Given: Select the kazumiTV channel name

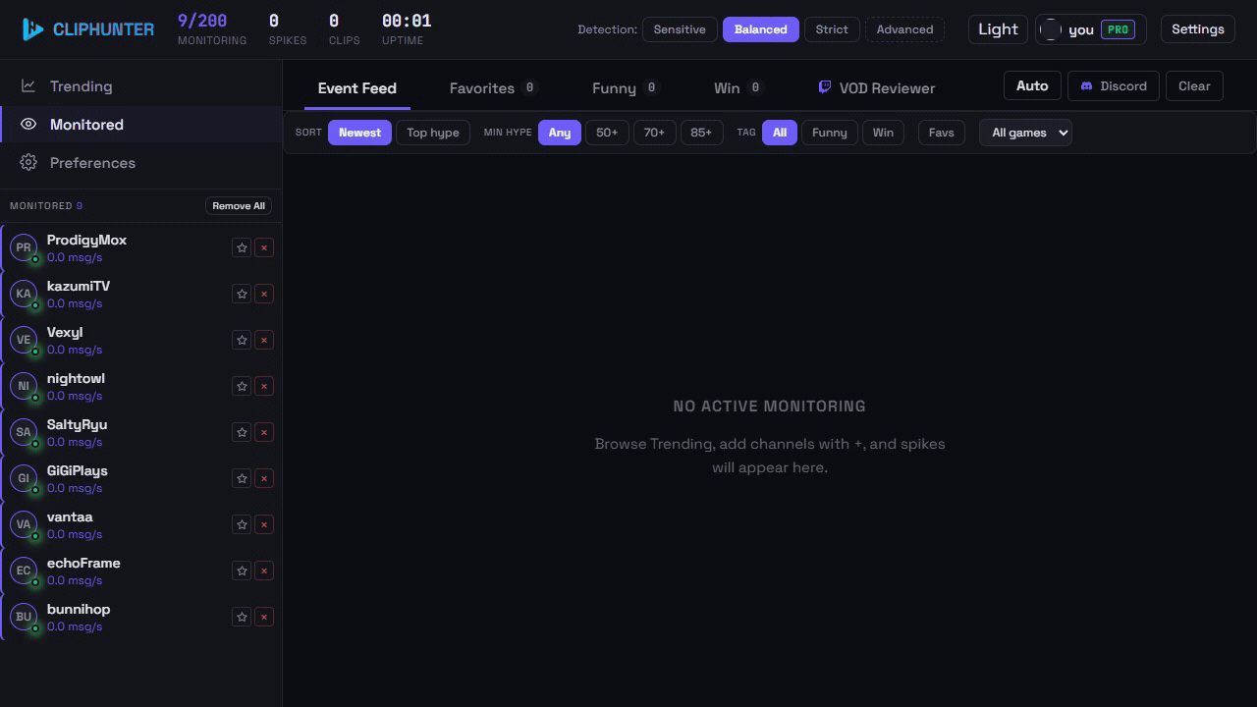Looking at the screenshot, I should tap(79, 286).
